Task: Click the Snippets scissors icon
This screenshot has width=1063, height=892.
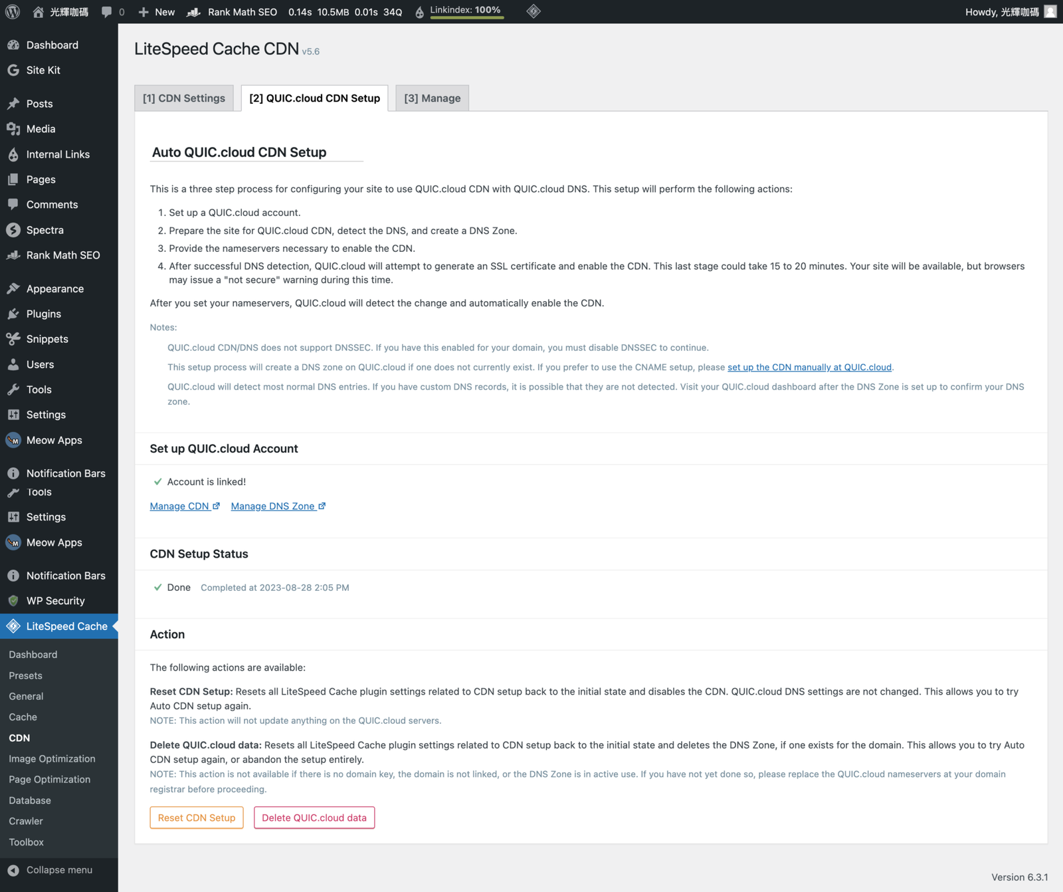Action: [x=13, y=339]
